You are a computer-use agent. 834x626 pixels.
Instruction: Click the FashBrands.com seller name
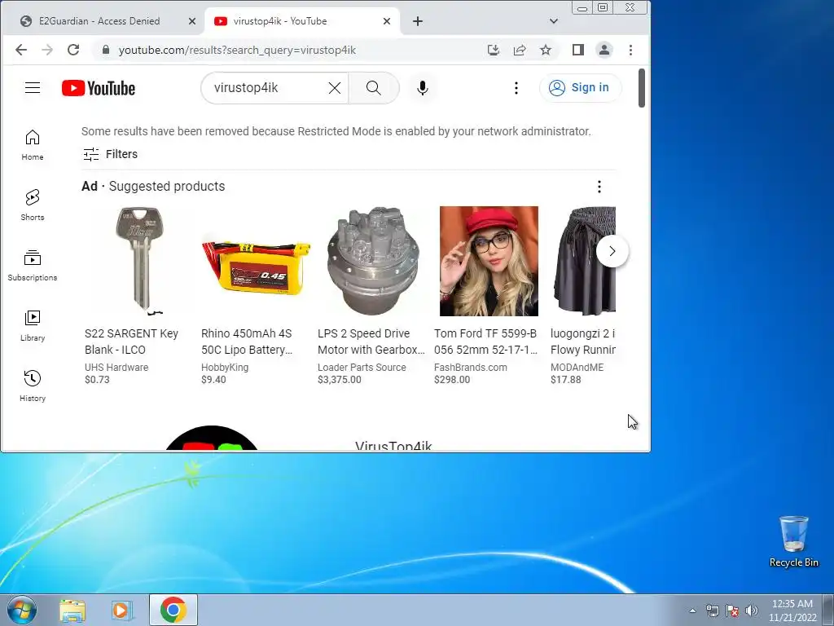471,368
